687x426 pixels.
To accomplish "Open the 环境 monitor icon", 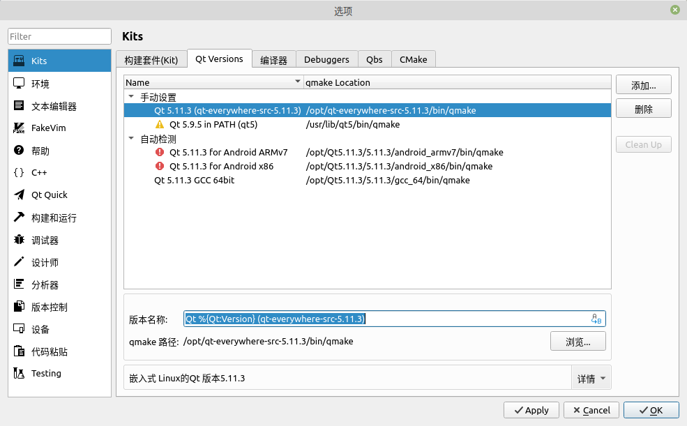I will point(19,83).
